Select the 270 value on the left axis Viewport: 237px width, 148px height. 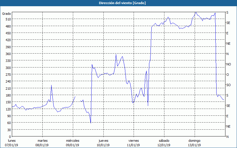tap(9, 75)
